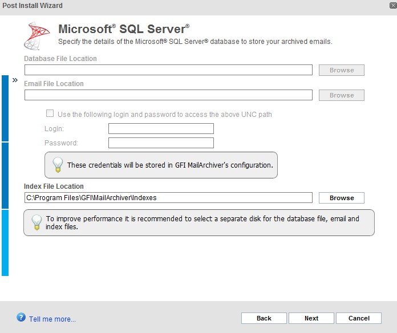Click the light blue progress segment on sidebar
The image size is (397, 333).
(x=5, y=243)
